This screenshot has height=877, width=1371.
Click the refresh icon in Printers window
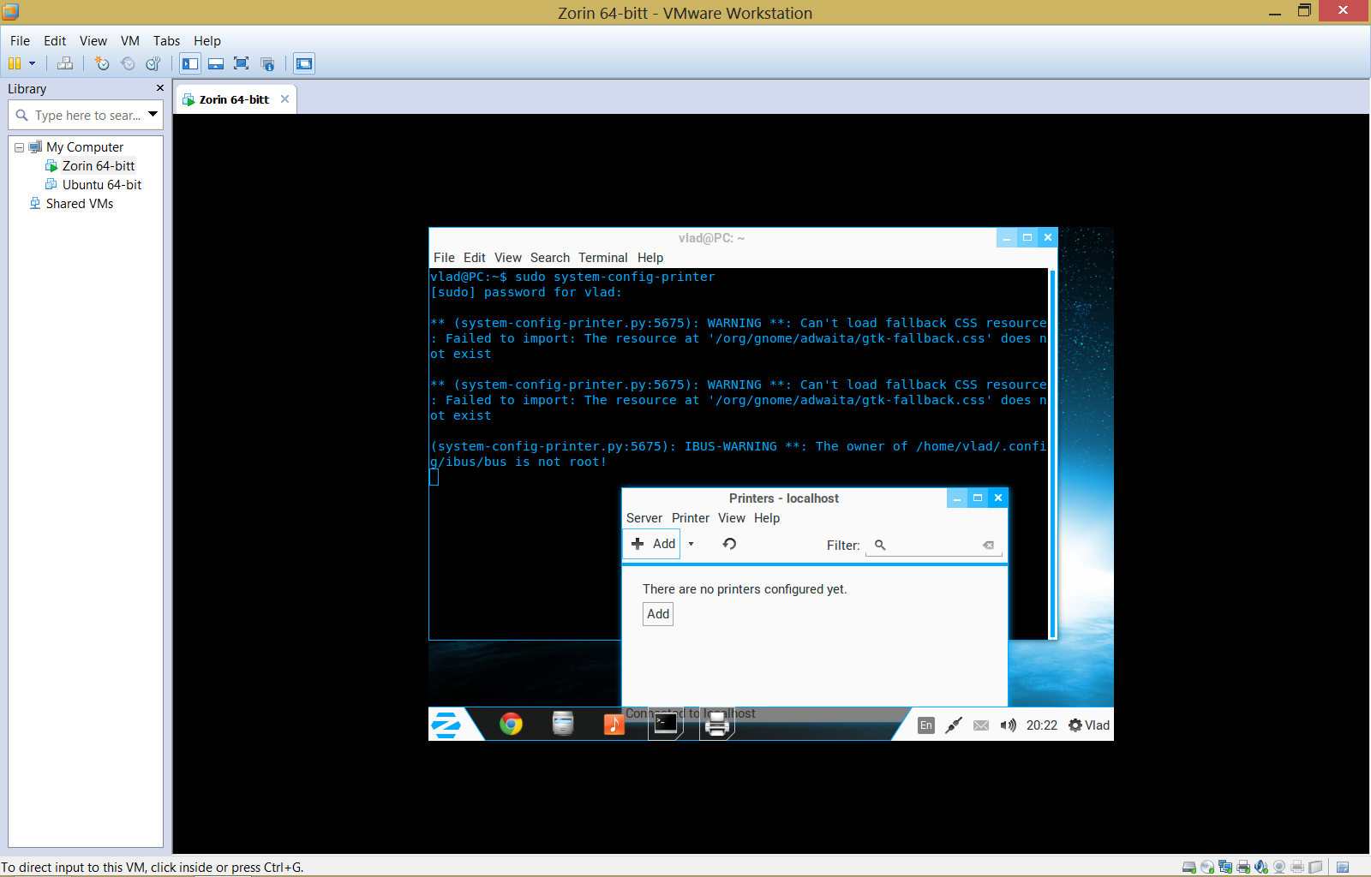729,544
